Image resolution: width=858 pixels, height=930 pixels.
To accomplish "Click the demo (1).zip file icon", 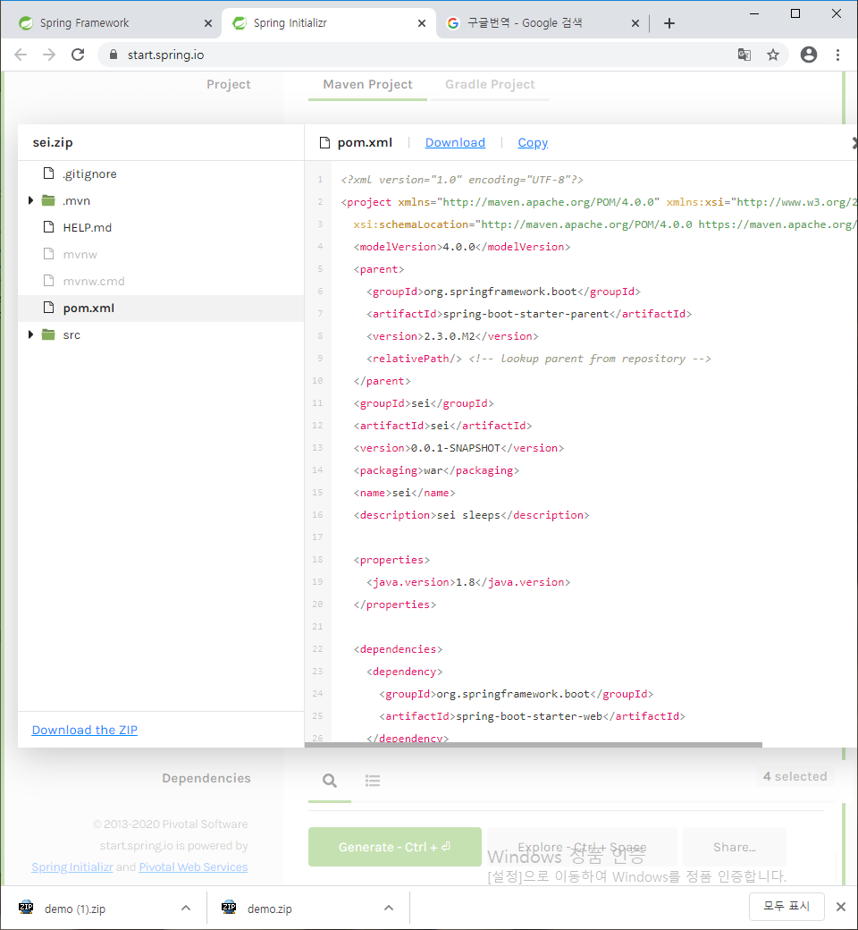I will (26, 908).
